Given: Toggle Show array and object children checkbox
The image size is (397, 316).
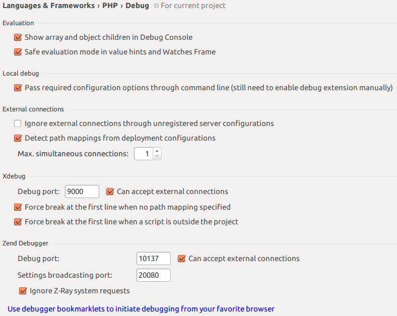Looking at the screenshot, I should (18, 37).
